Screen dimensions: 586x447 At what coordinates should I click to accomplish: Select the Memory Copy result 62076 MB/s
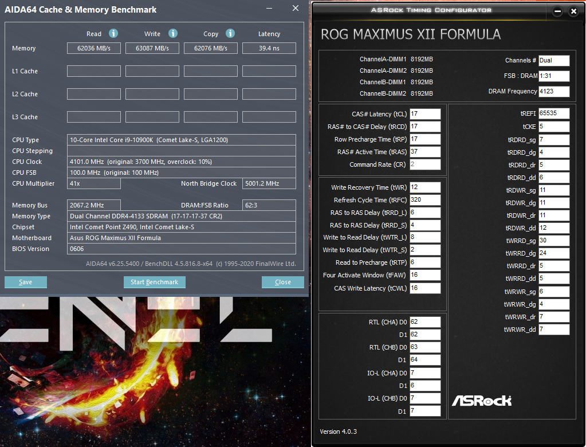tap(211, 48)
